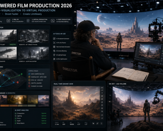Select the 4. POST PRODUCTION stage tab
The width and height of the screenshot is (163, 131).
60,20
